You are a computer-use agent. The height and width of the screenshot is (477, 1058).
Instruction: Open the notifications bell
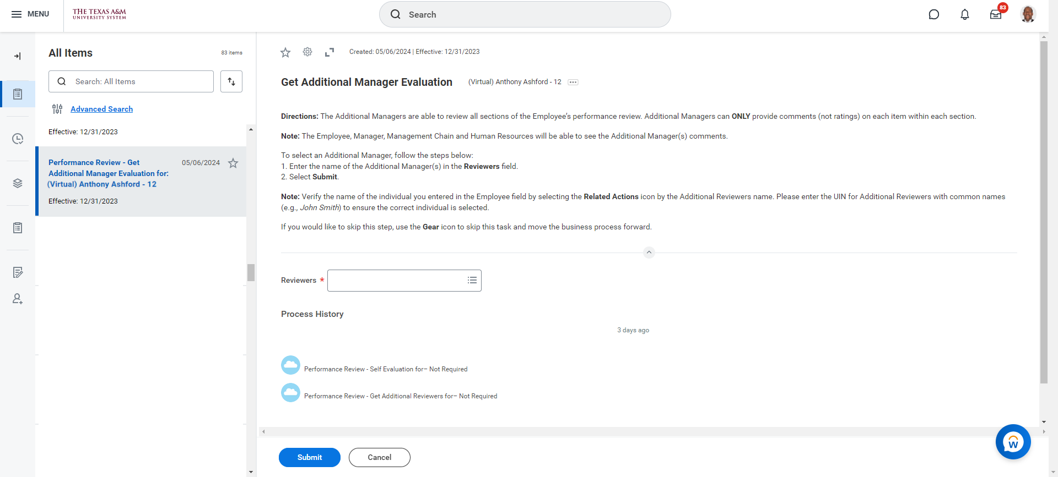pyautogui.click(x=964, y=14)
